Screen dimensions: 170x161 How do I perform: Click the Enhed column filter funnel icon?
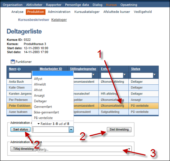[x=125, y=75]
